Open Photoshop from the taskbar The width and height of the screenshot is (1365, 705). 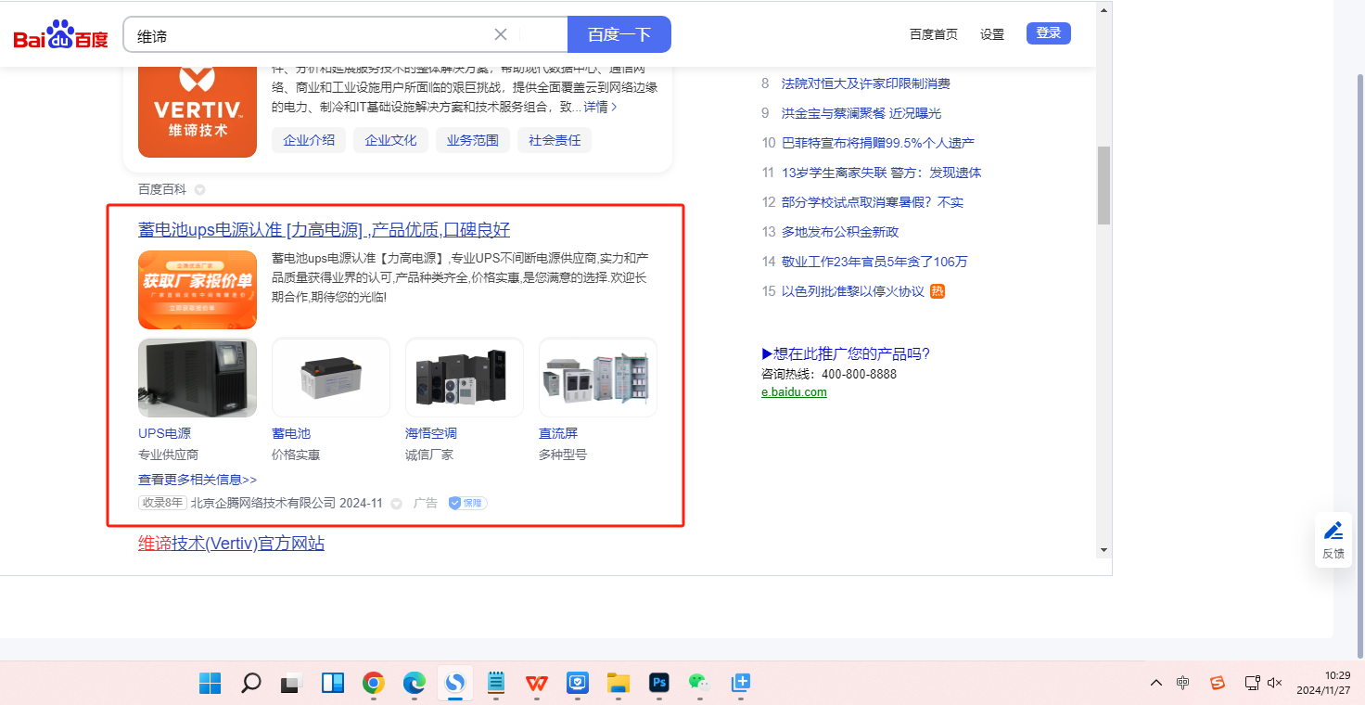coord(659,684)
